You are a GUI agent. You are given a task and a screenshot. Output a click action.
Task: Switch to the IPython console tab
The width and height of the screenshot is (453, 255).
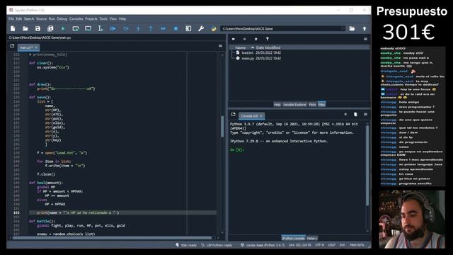[294, 238]
